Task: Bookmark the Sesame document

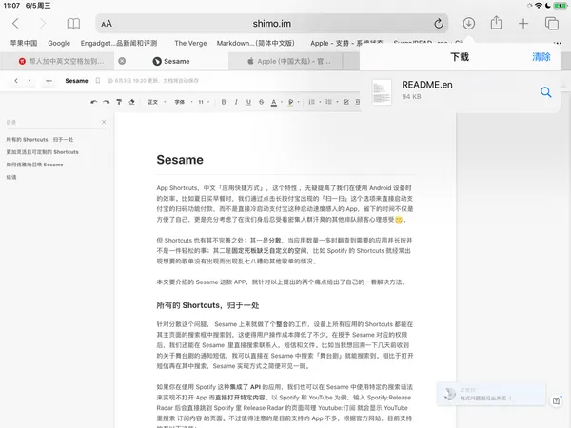Action: tap(98, 81)
